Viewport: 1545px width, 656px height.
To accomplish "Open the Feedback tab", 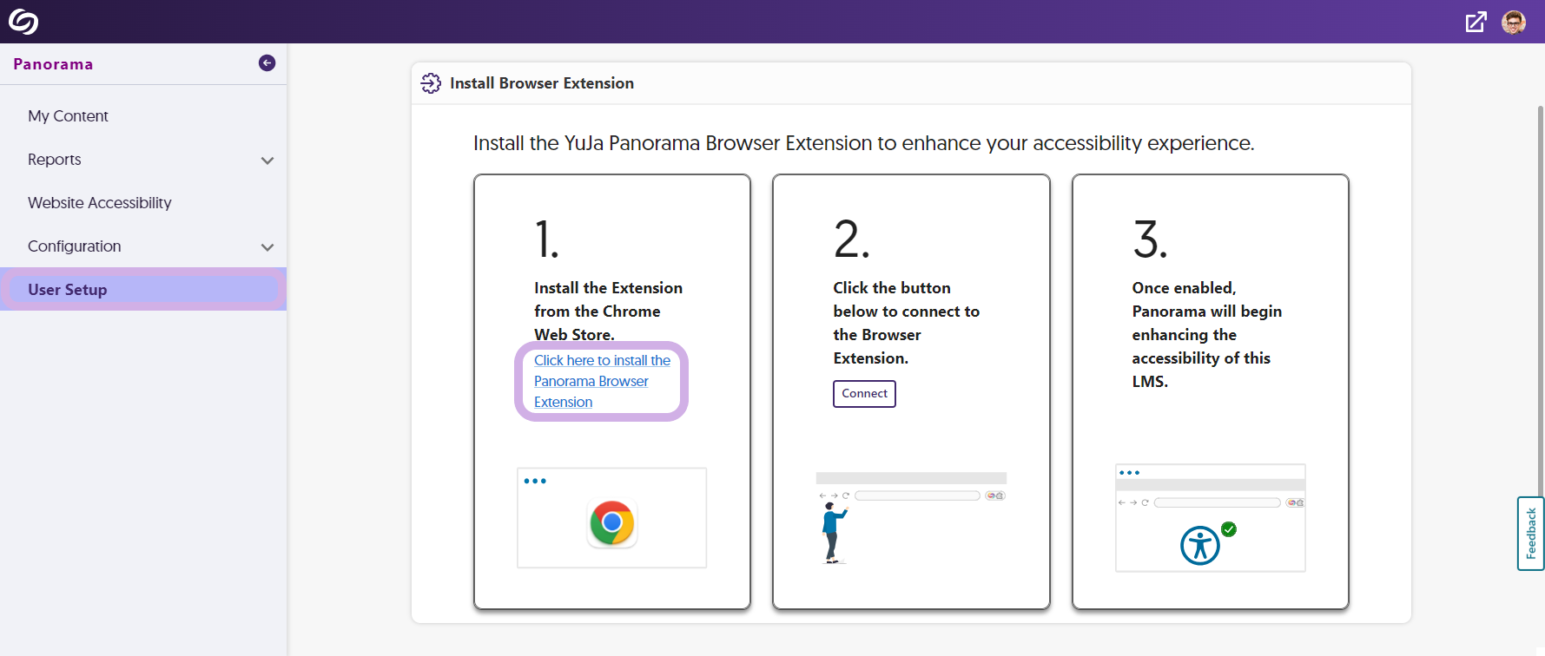I will 1530,534.
